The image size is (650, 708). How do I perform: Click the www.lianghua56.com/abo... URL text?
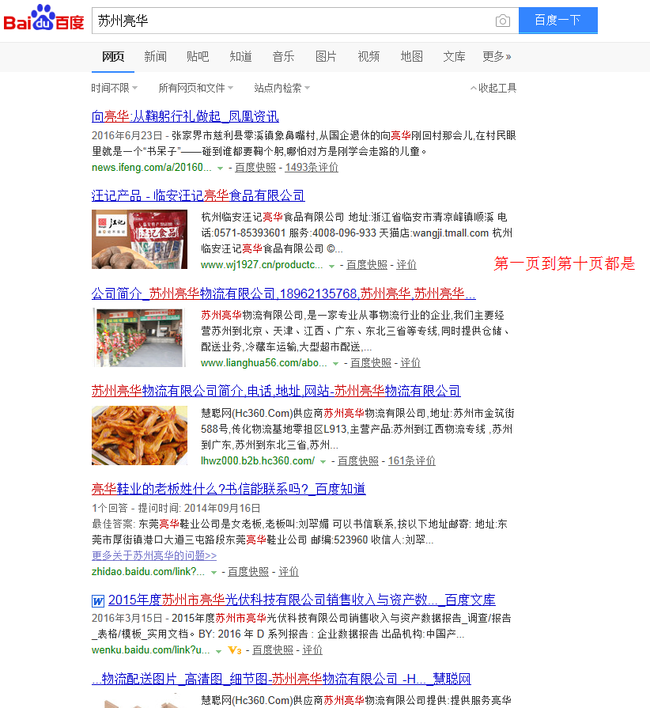264,363
